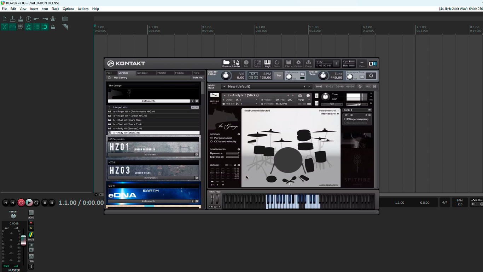Mute the Andy kit instrument with M button
Image resolution: width=483 pixels, height=272 pixels.
[x=316, y=103]
